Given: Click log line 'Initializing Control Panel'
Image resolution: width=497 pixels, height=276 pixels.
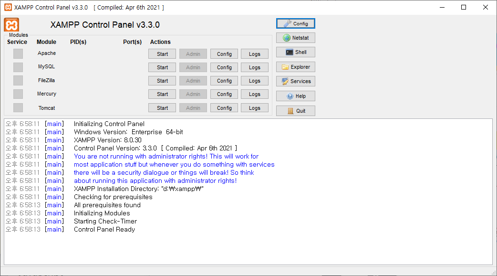Looking at the screenshot, I should pyautogui.click(x=109, y=124).
